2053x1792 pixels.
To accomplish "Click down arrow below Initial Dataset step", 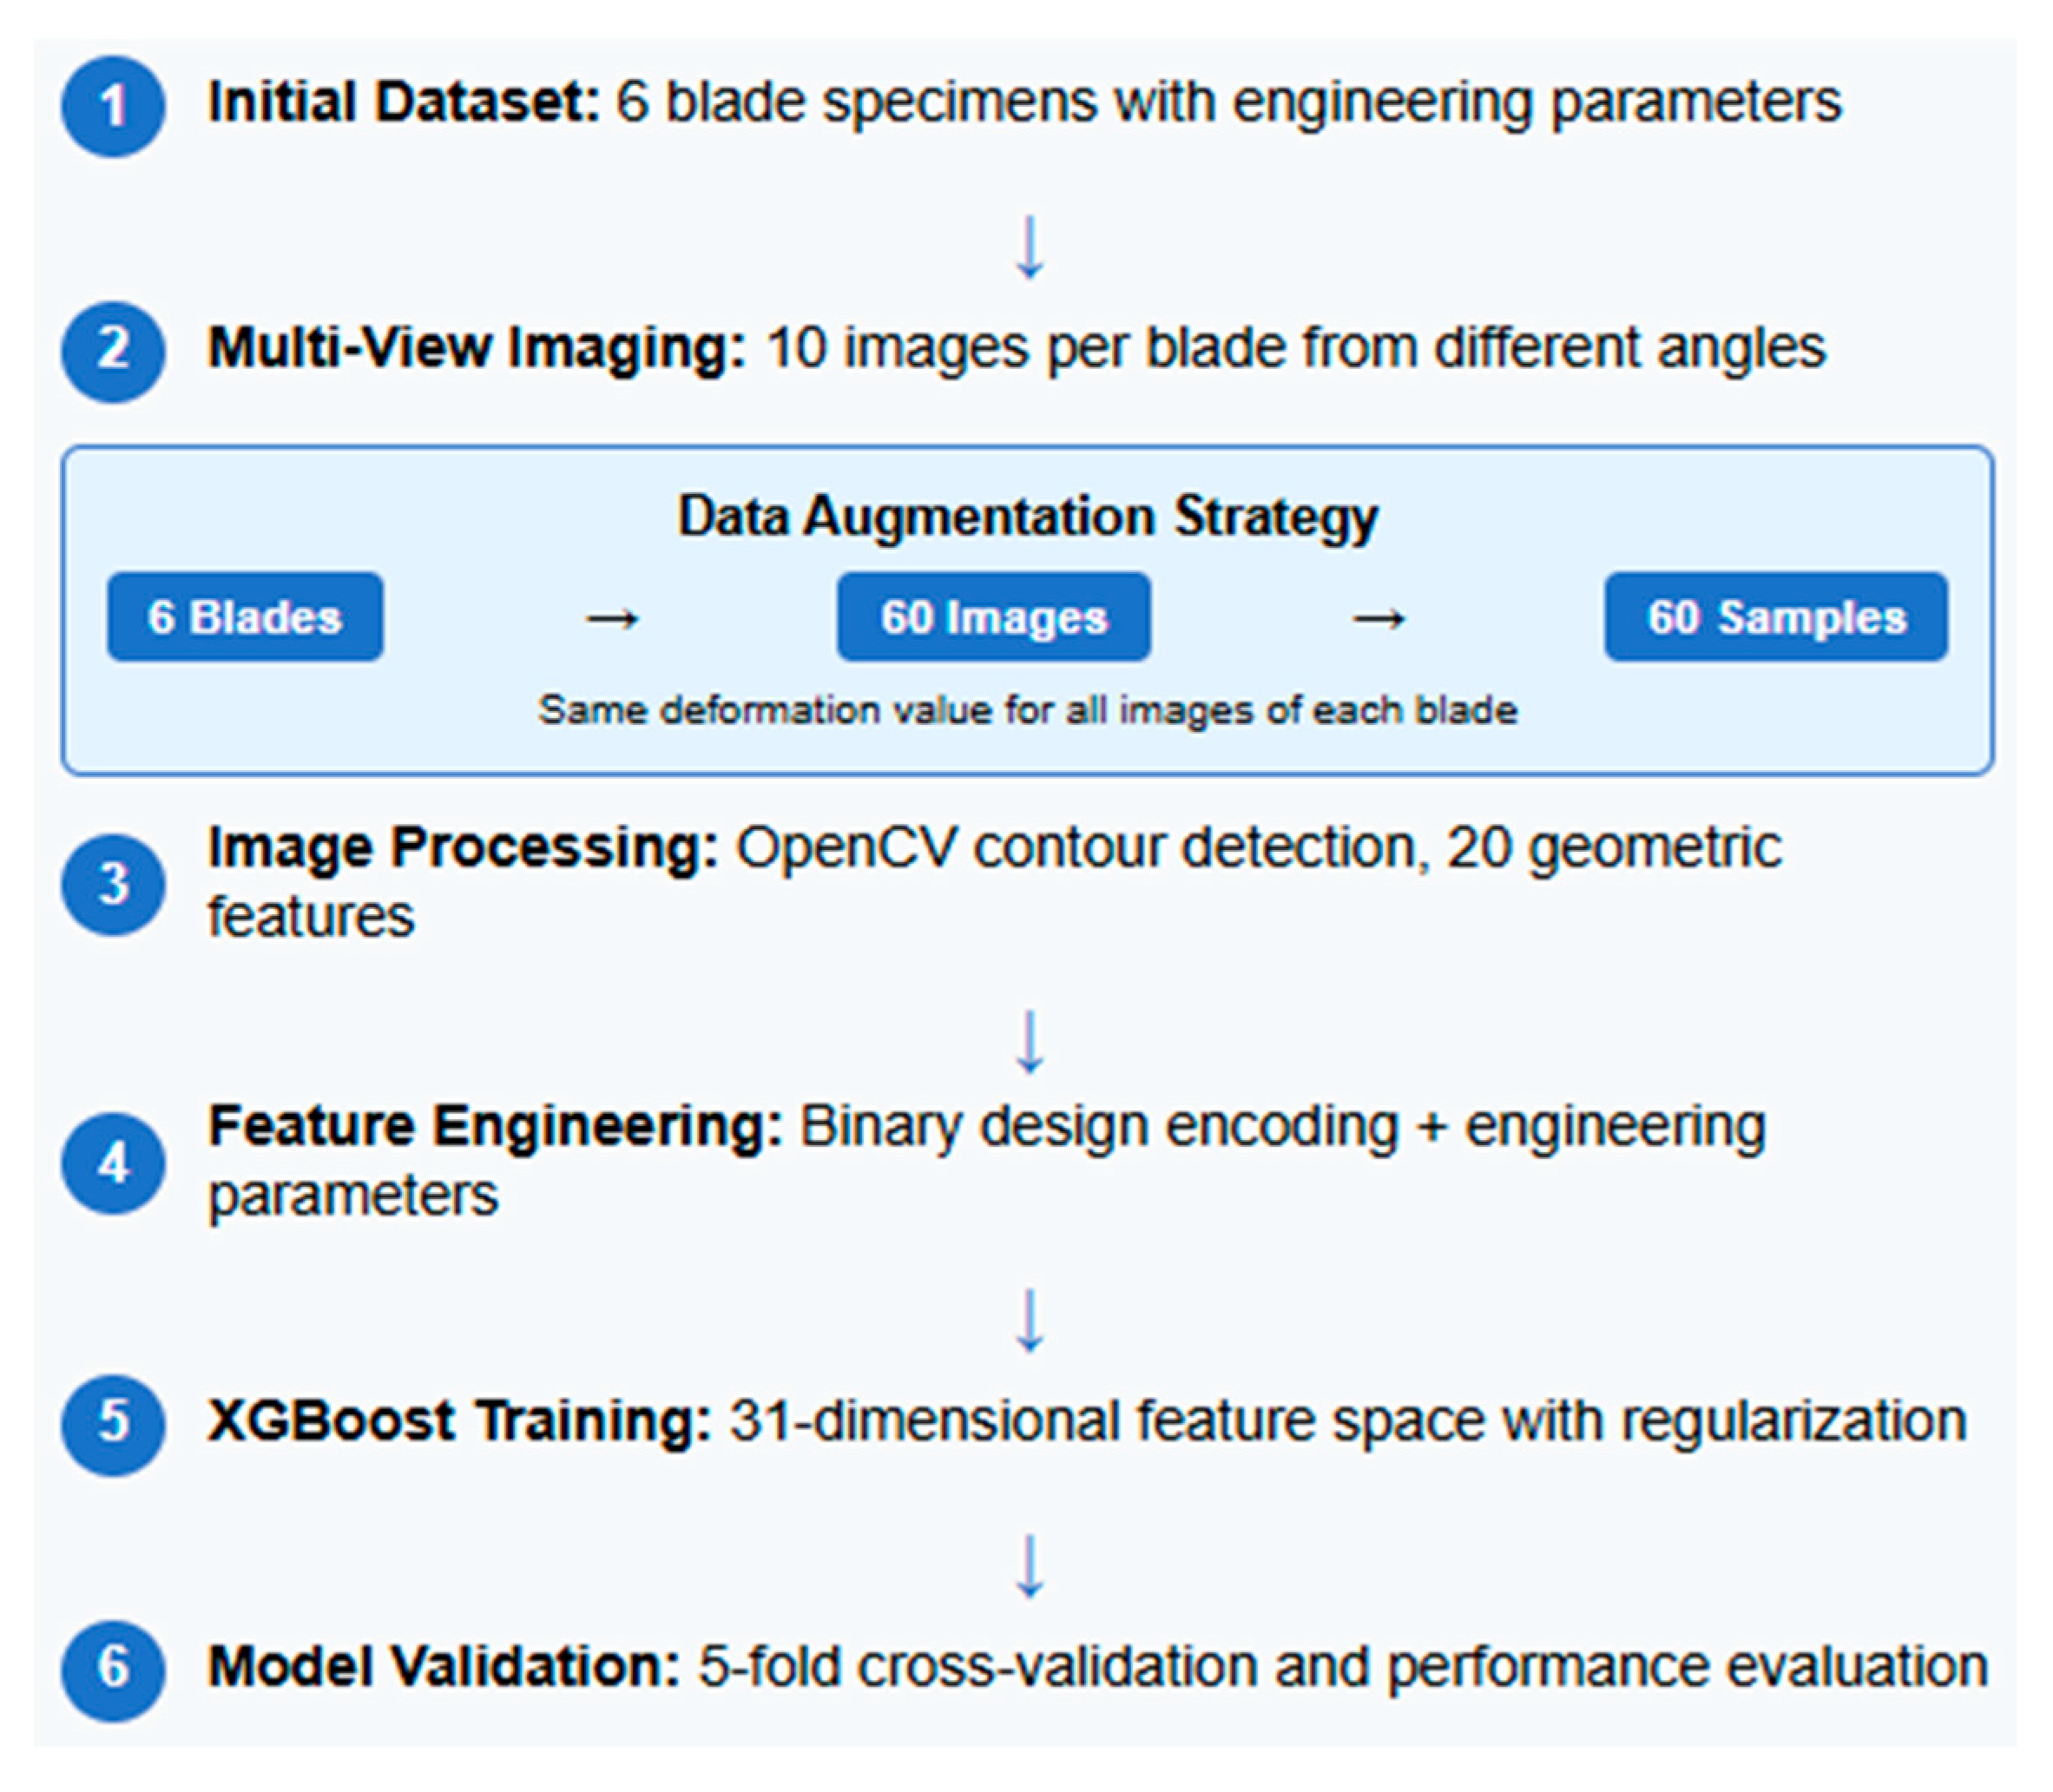I will 1030,247.
